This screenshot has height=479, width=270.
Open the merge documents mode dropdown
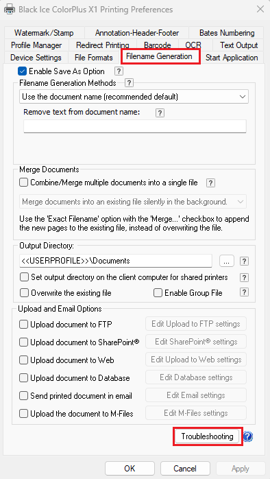pos(133,202)
